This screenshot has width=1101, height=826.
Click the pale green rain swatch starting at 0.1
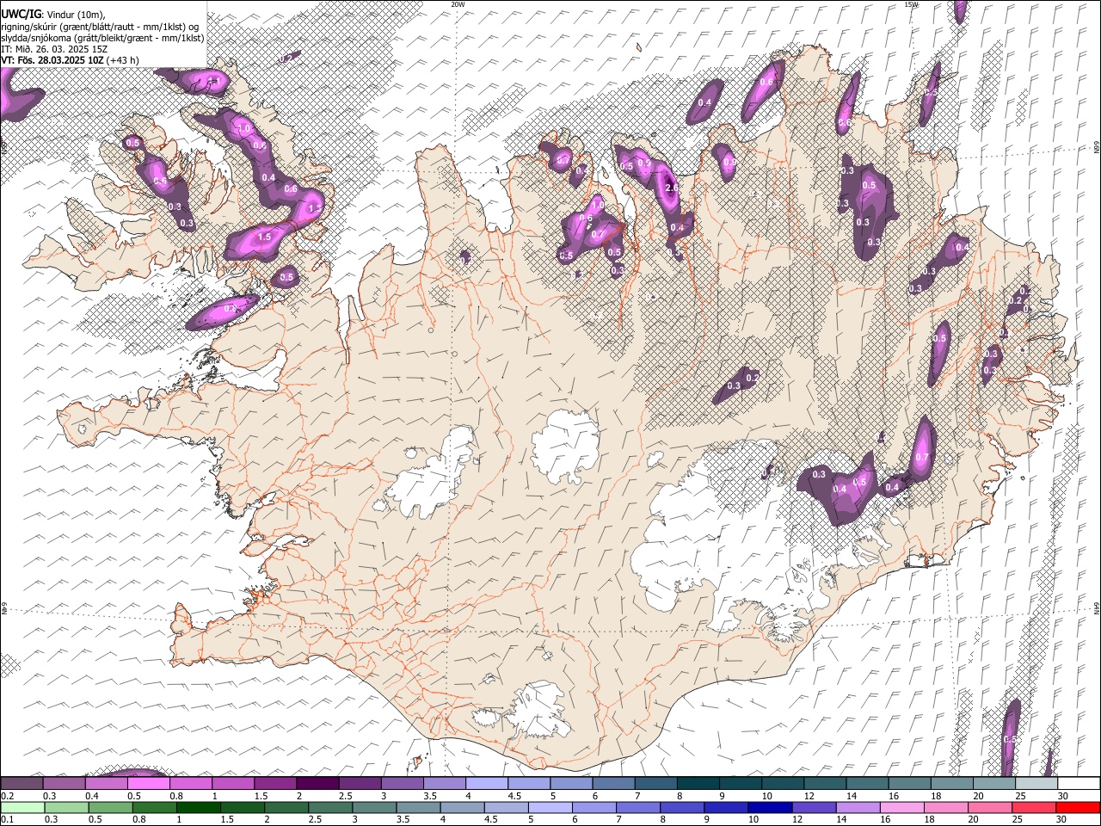tap(22, 807)
